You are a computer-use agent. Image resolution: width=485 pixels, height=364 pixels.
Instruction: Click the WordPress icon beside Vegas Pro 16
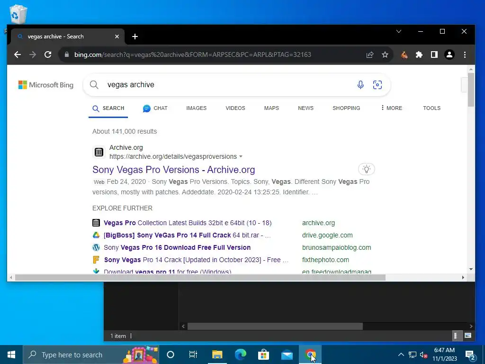pyautogui.click(x=96, y=247)
